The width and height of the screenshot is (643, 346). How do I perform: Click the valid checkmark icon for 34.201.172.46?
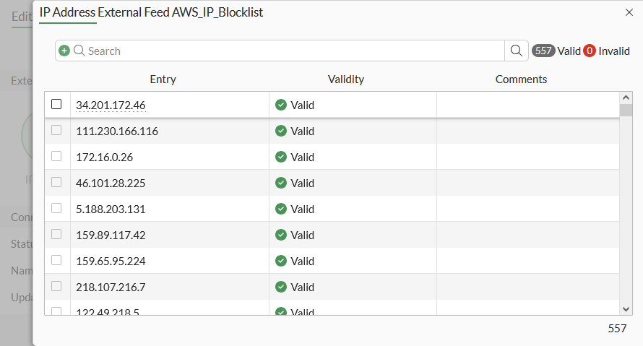281,105
